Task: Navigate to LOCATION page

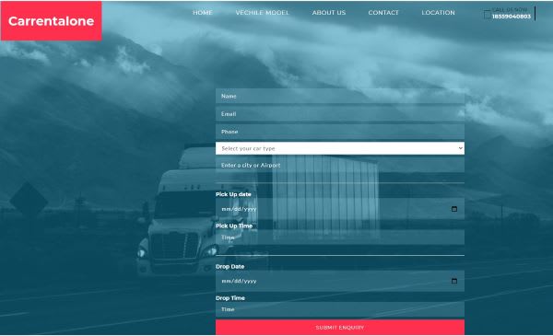Action: [438, 13]
